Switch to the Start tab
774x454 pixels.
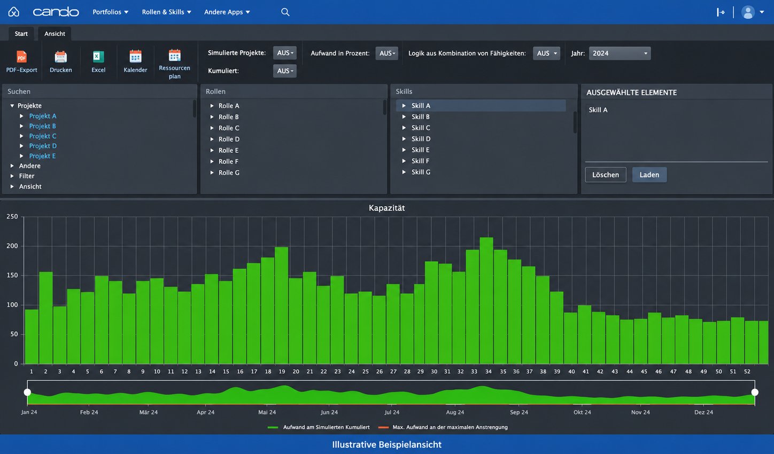21,34
